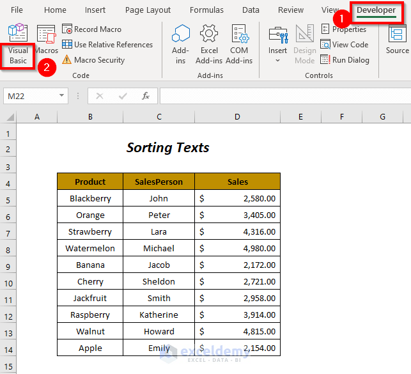Select the Cherry cell
411x374 pixels.
(x=90, y=281)
